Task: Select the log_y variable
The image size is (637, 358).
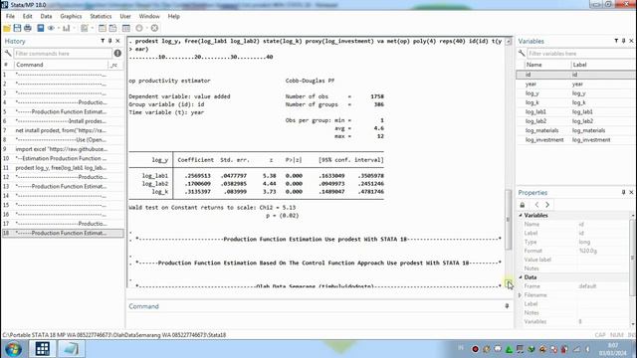Action: (576, 93)
